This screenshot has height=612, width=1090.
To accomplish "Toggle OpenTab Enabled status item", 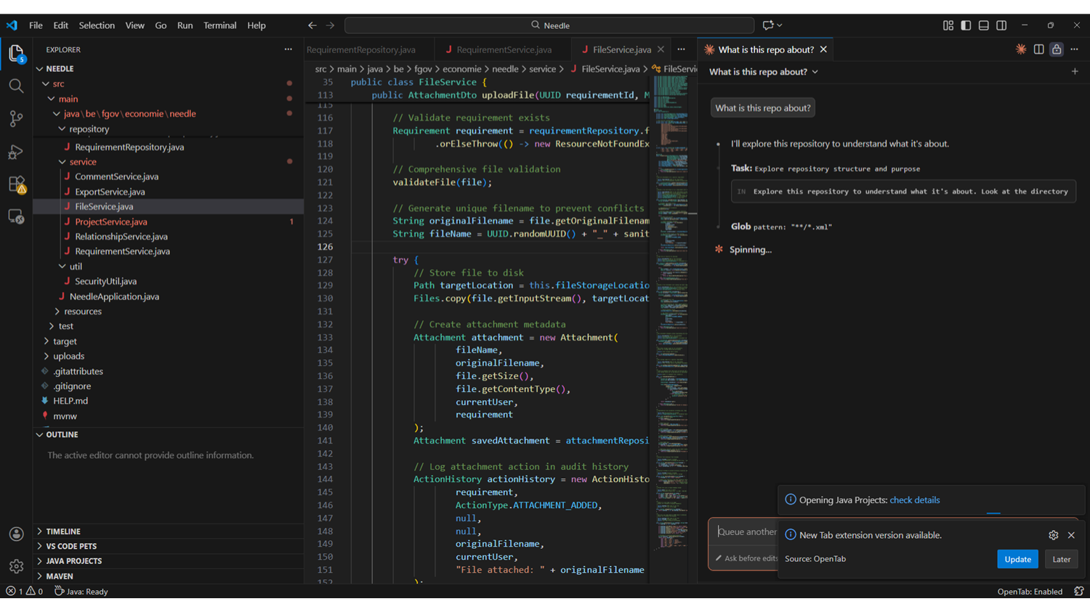I will pyautogui.click(x=1029, y=592).
